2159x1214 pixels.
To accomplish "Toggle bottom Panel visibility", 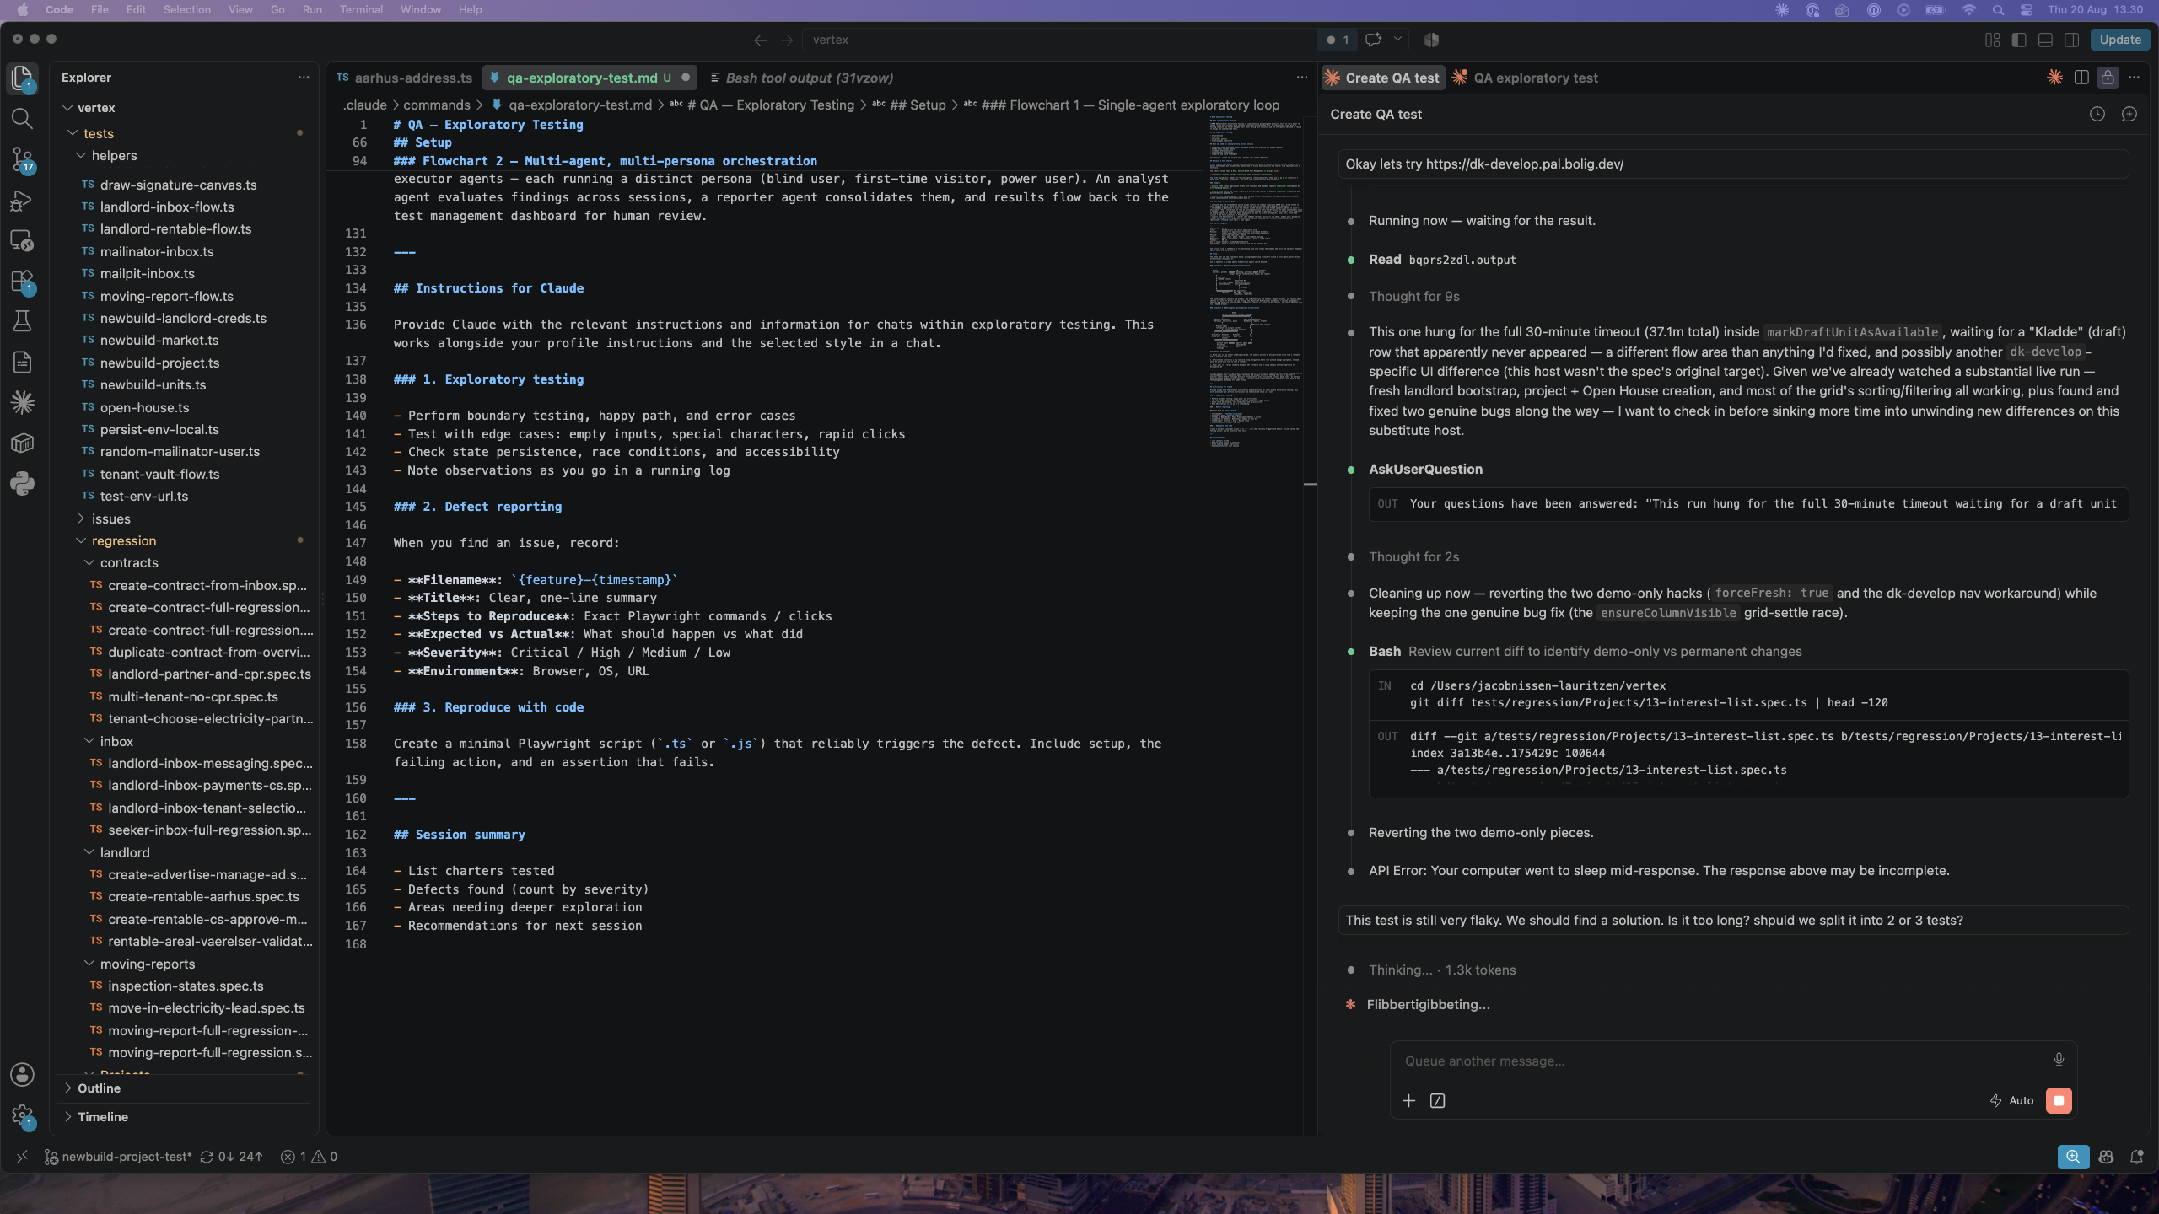I will tap(2045, 40).
